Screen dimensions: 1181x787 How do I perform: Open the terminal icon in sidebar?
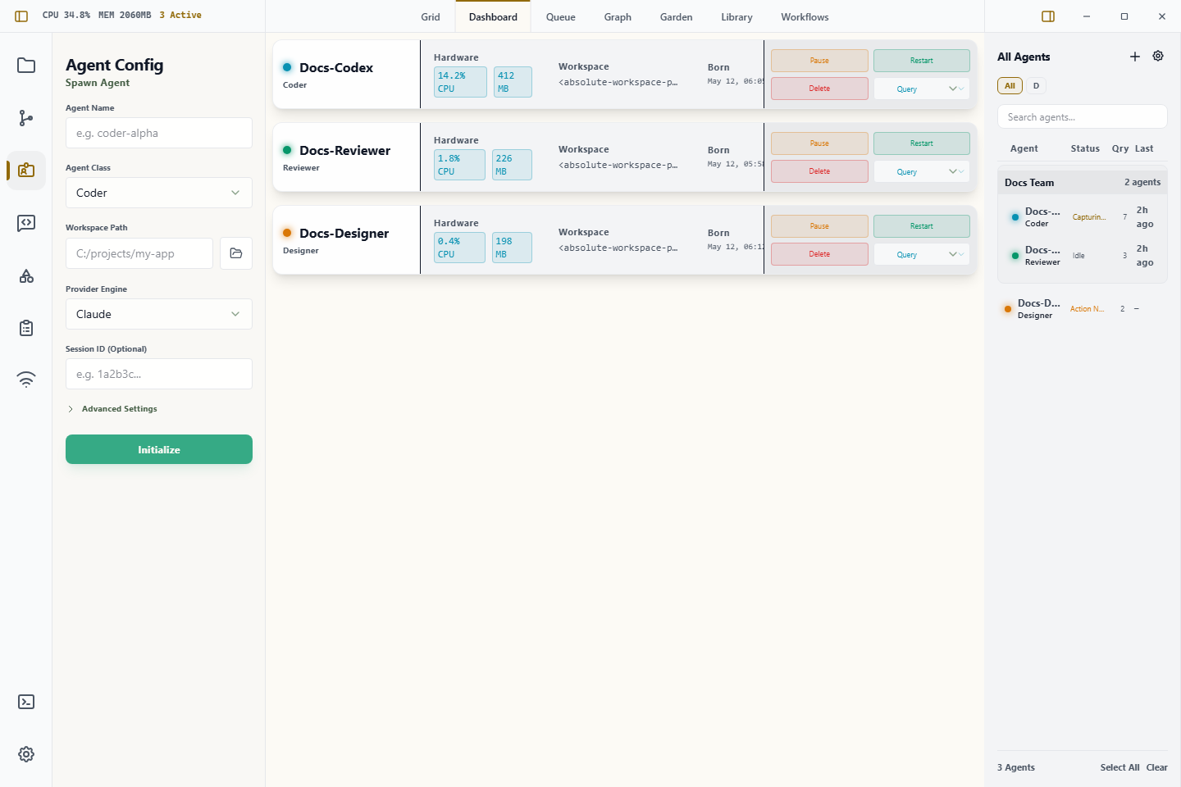[x=26, y=702]
